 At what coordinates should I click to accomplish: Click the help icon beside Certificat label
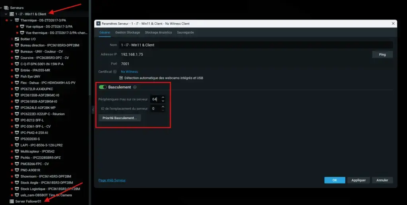tap(115, 72)
